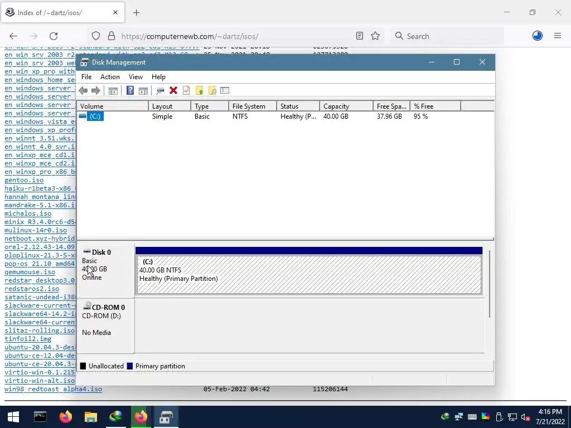Sort by the Free Space column header
571x428 pixels.
point(391,106)
